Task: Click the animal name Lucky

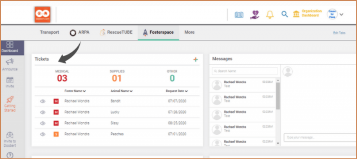Action: [115, 112]
